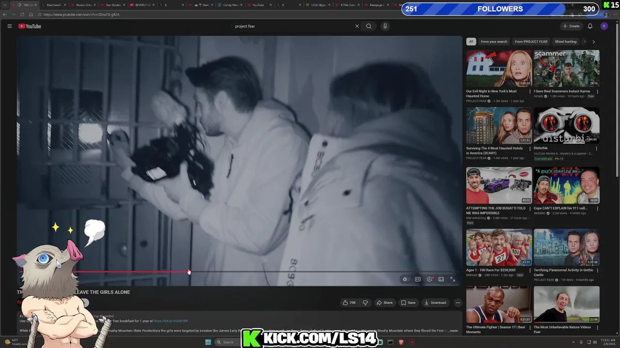This screenshot has width=620, height=348.
Task: Like the video (29K)
Action: (x=349, y=303)
